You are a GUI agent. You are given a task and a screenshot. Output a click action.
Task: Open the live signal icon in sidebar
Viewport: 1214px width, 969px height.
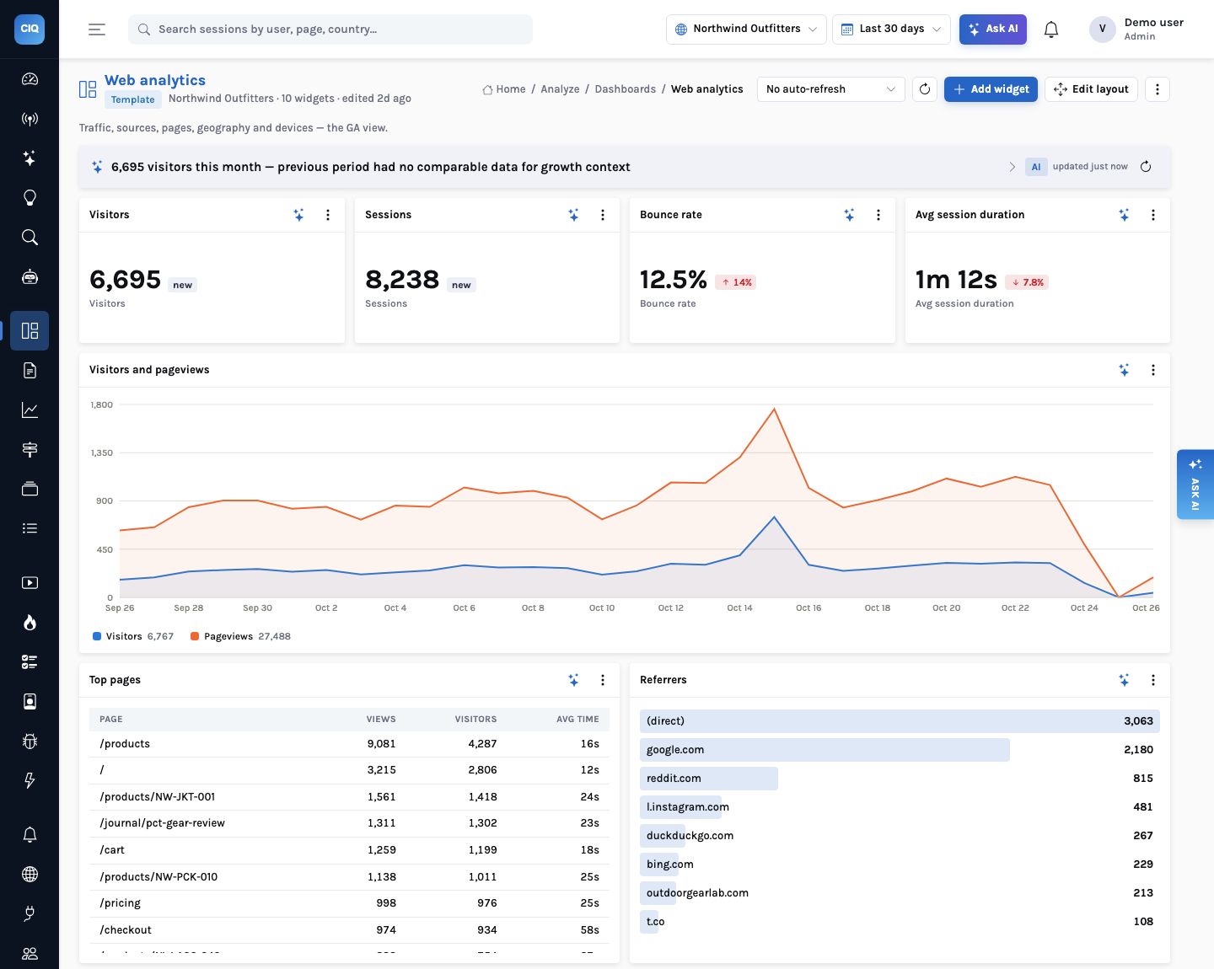click(x=30, y=119)
